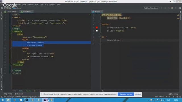
Task: Collapse the header rule fold marker
Action: click(100, 24)
